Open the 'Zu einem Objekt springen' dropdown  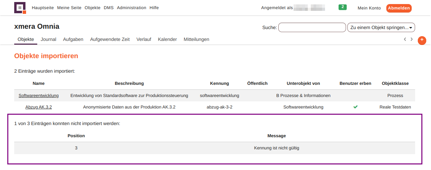click(381, 28)
